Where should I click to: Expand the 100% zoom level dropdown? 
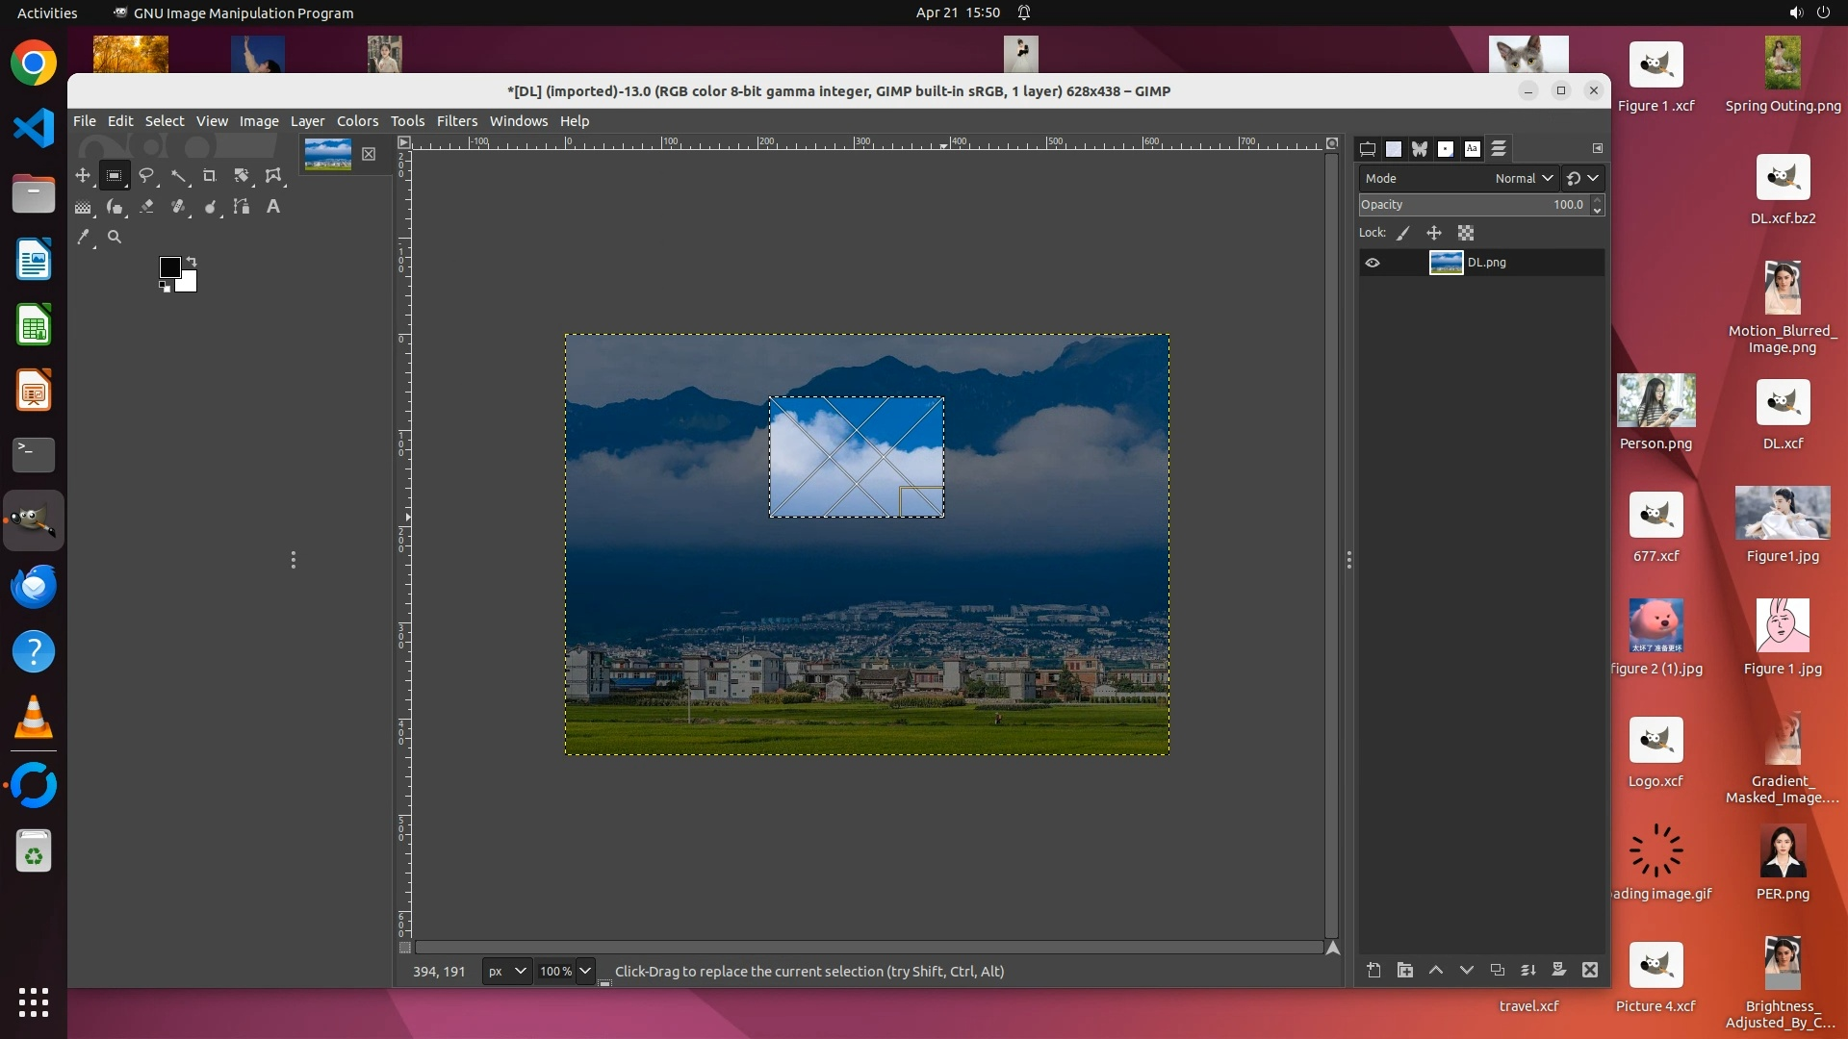tap(584, 972)
